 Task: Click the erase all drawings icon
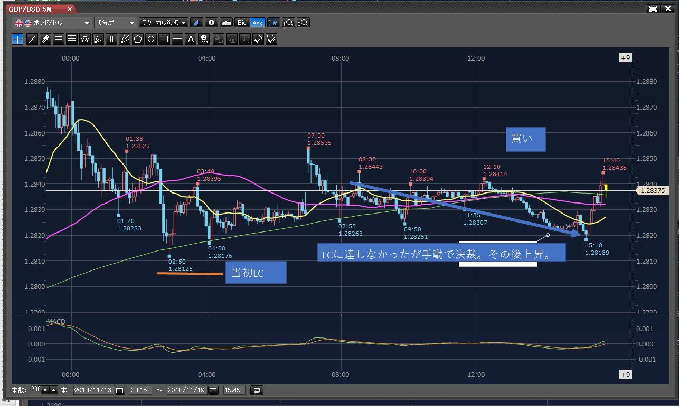tap(271, 39)
